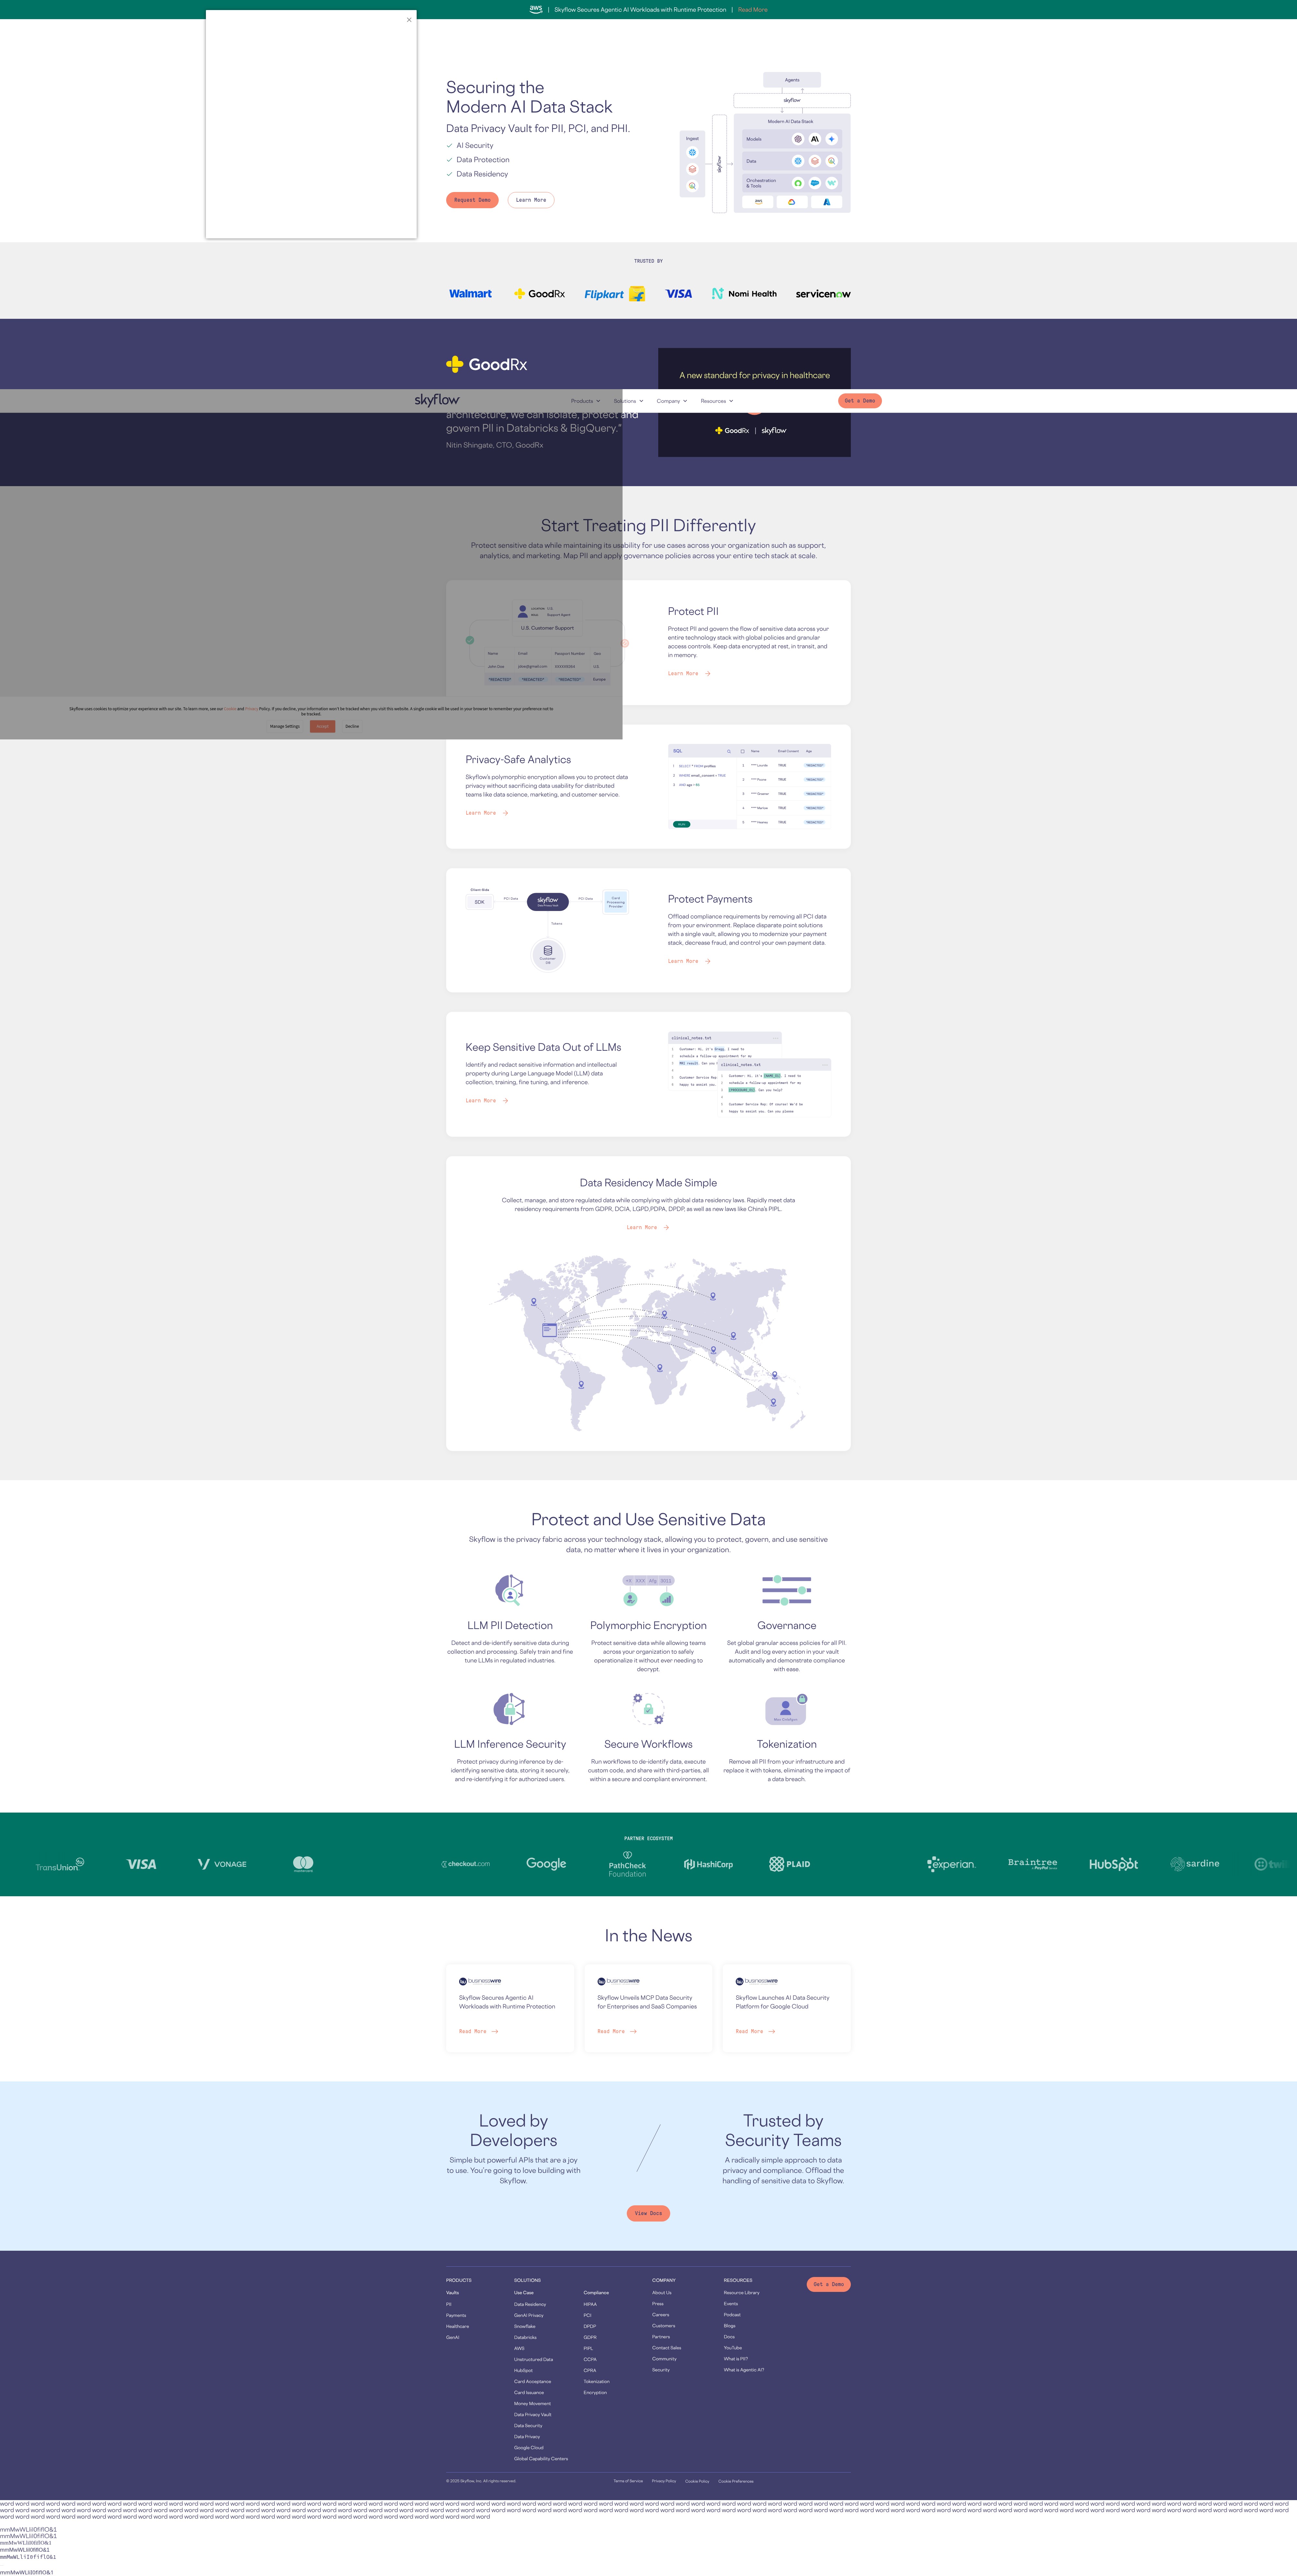Click the hero Learn More button
Image resolution: width=1297 pixels, height=2576 pixels.
[531, 200]
